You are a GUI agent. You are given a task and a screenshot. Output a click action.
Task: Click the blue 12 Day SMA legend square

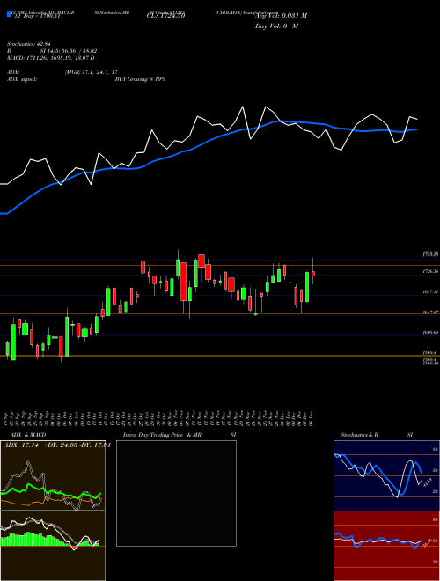click(x=9, y=15)
